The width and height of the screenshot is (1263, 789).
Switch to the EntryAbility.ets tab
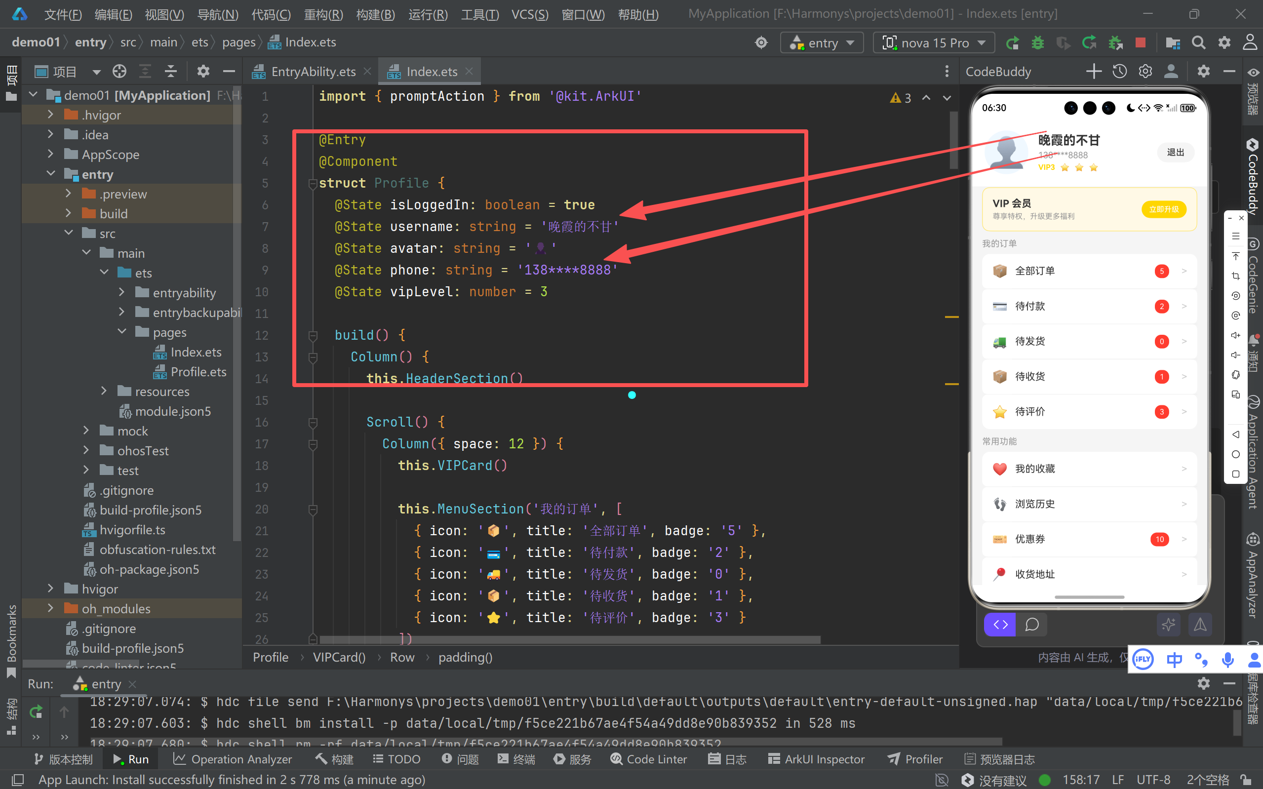click(x=313, y=72)
